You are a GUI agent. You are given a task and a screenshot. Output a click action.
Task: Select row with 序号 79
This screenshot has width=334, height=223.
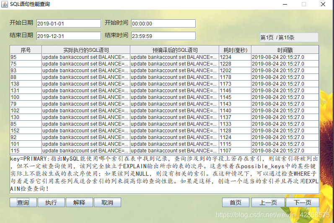(x=164, y=104)
